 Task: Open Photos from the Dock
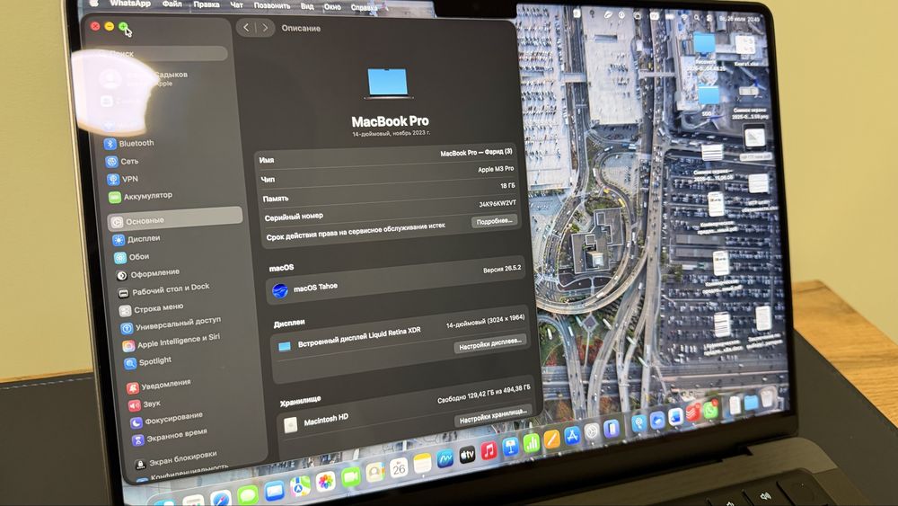(325, 482)
